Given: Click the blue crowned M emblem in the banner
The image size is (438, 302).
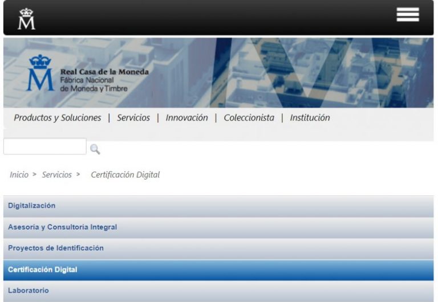Looking at the screenshot, I should [x=39, y=73].
